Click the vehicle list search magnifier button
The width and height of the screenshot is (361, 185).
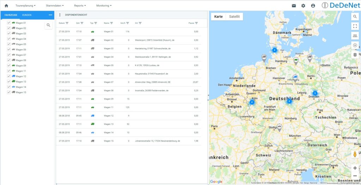(48, 25)
